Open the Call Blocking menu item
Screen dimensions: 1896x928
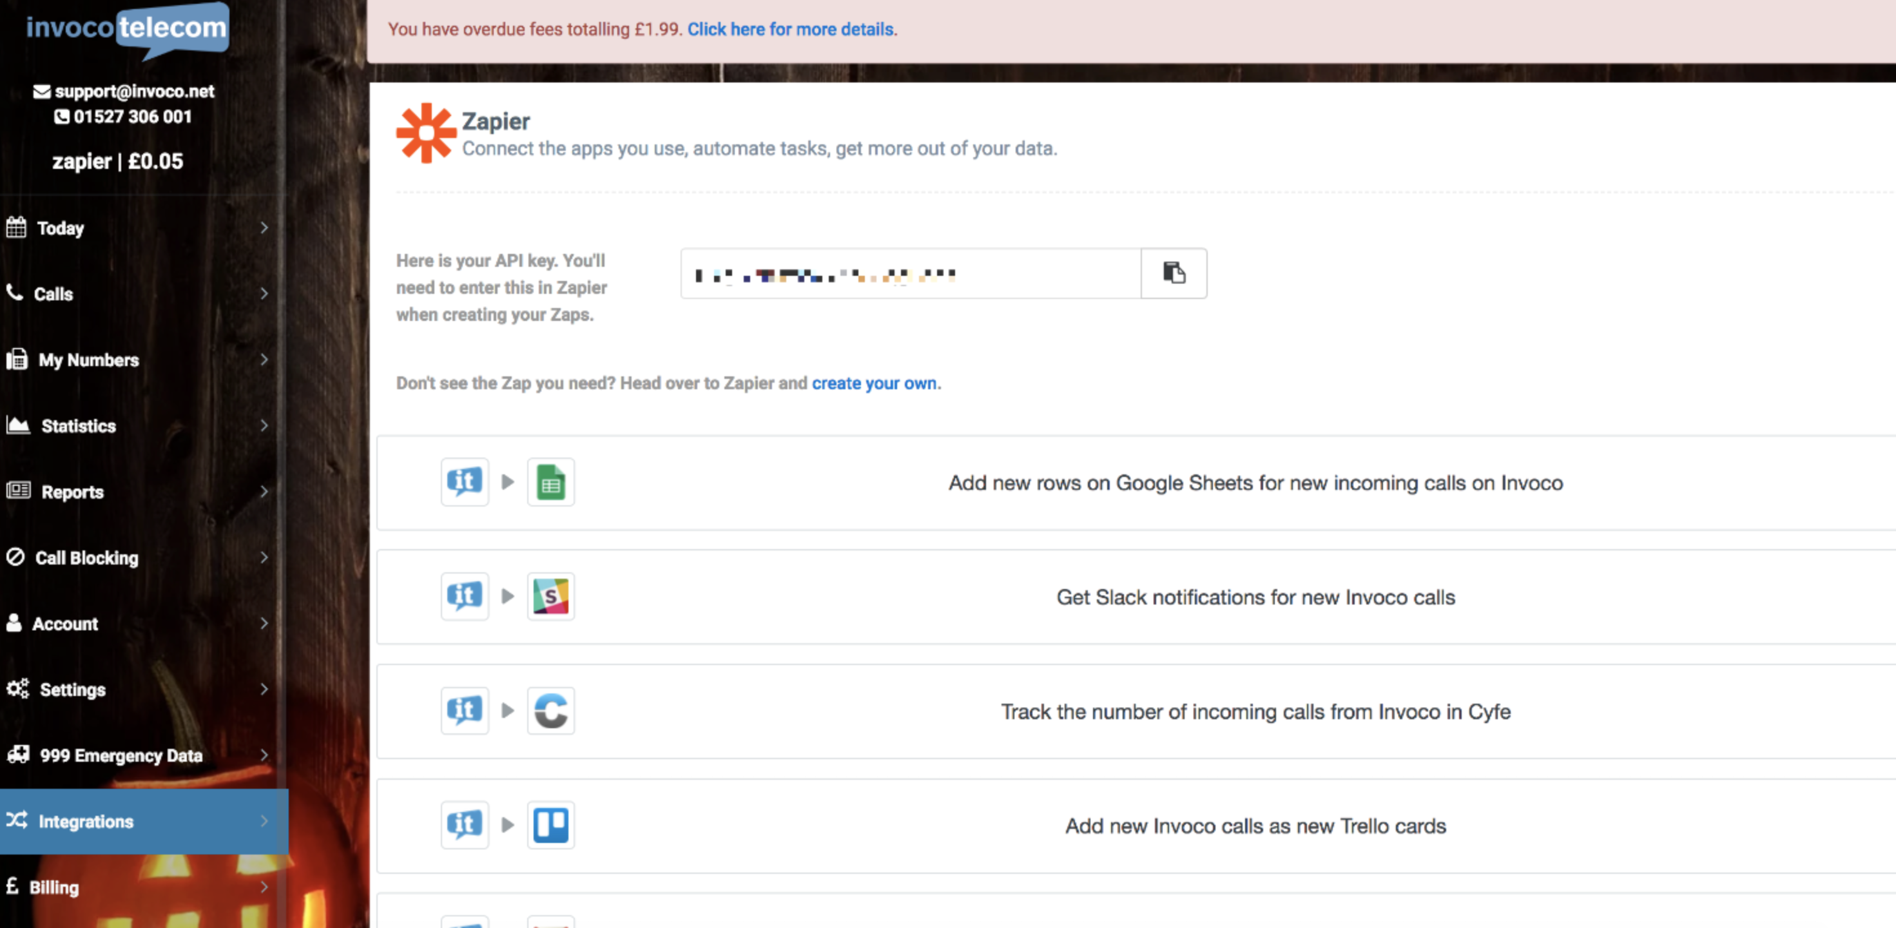(x=86, y=558)
